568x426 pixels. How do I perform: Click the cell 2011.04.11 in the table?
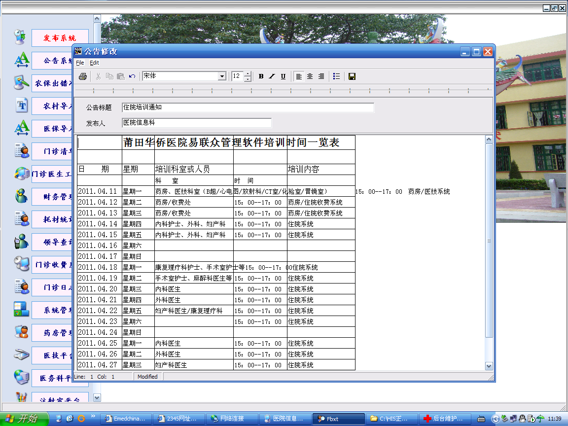coord(100,191)
